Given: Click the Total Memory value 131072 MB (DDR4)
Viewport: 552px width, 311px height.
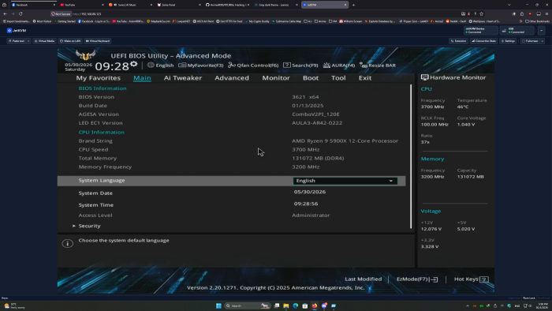Looking at the screenshot, I should pos(318,158).
